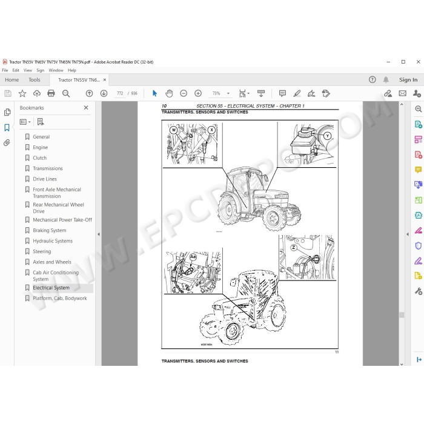Click the page number field showing 772

click(x=120, y=93)
